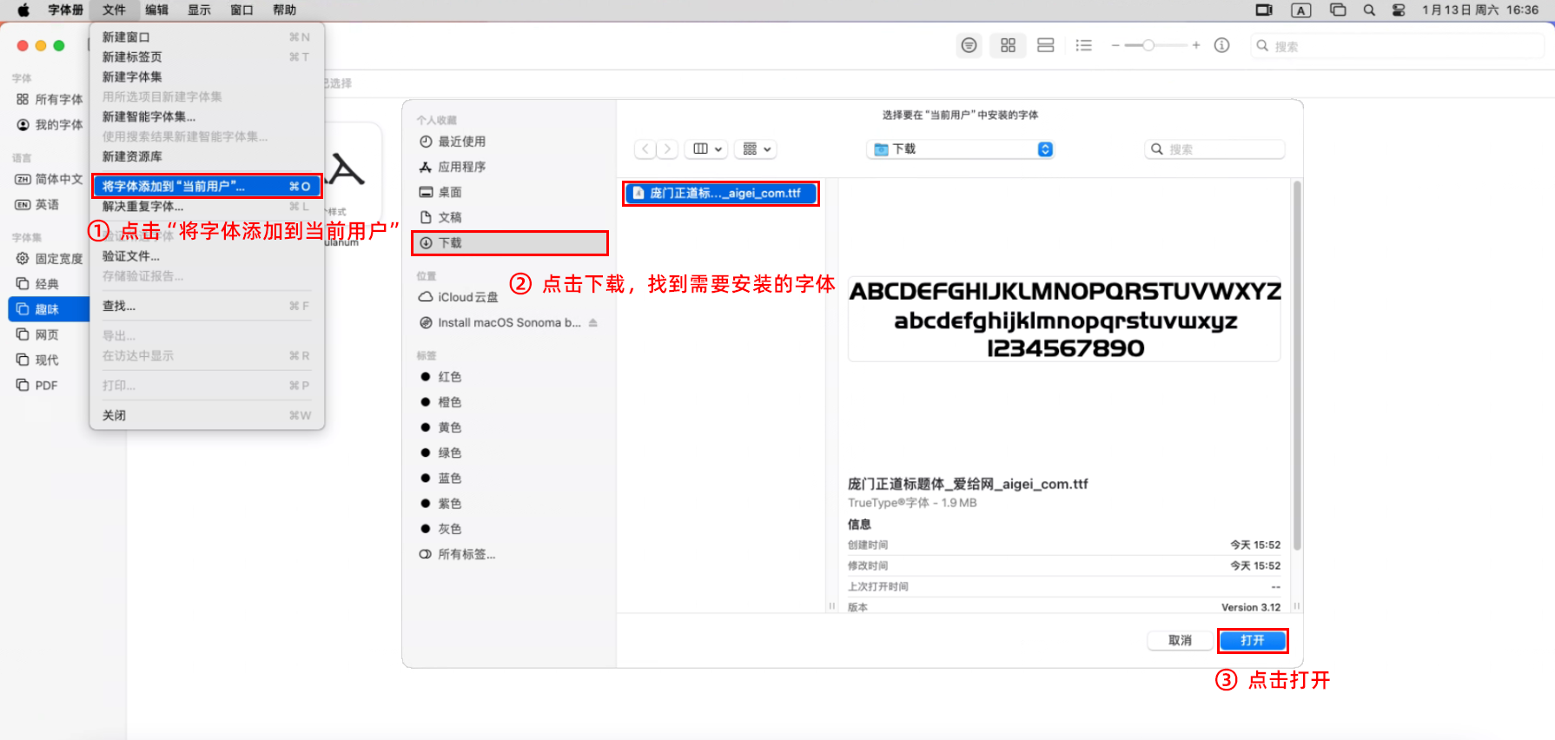1555x740 pixels.
Task: Go forward in the file dialog
Action: [667, 149]
